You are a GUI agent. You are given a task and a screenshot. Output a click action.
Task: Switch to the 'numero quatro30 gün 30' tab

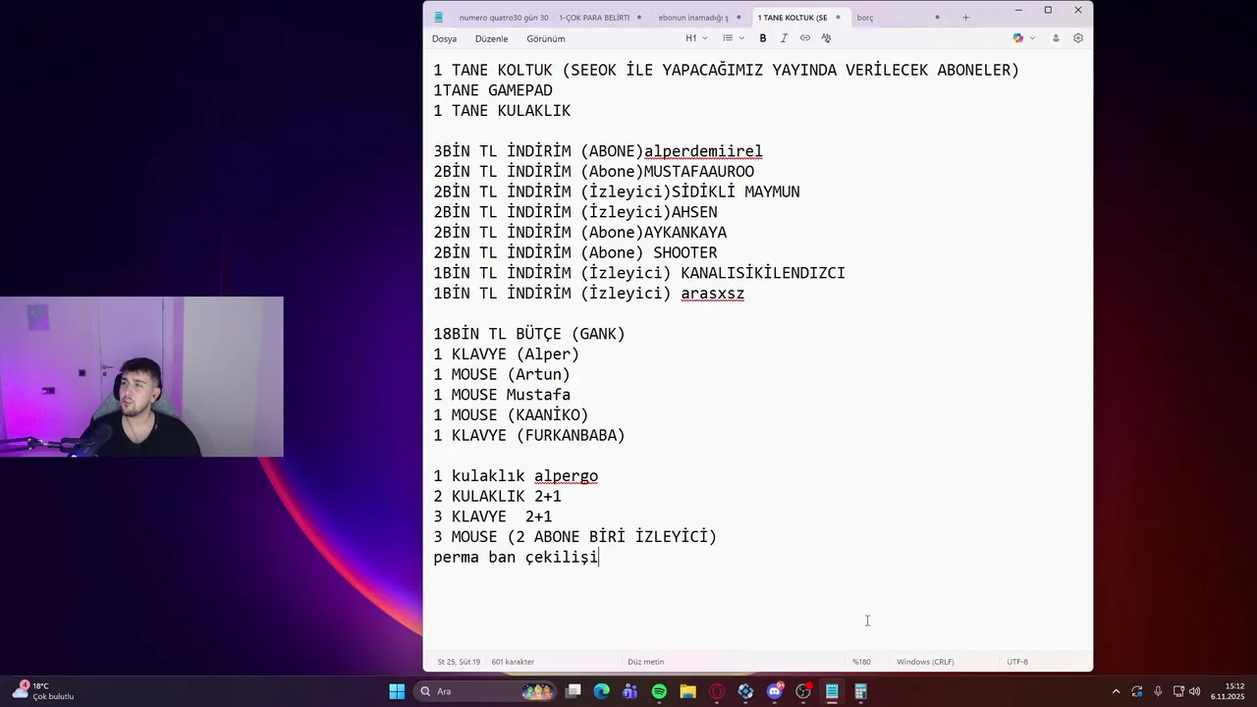coord(504,18)
